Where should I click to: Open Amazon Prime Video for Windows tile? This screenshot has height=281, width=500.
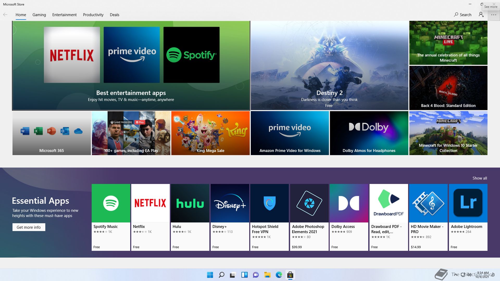click(290, 133)
